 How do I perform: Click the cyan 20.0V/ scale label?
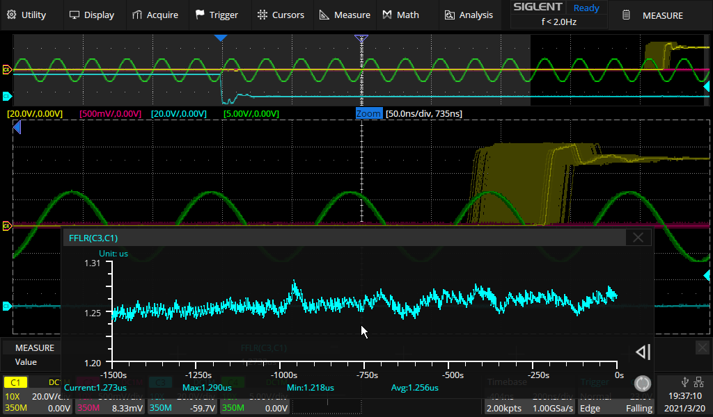[x=179, y=113]
